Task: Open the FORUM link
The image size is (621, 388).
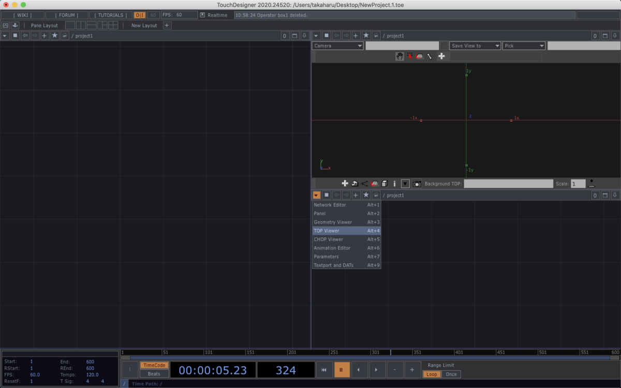Action: [67, 15]
